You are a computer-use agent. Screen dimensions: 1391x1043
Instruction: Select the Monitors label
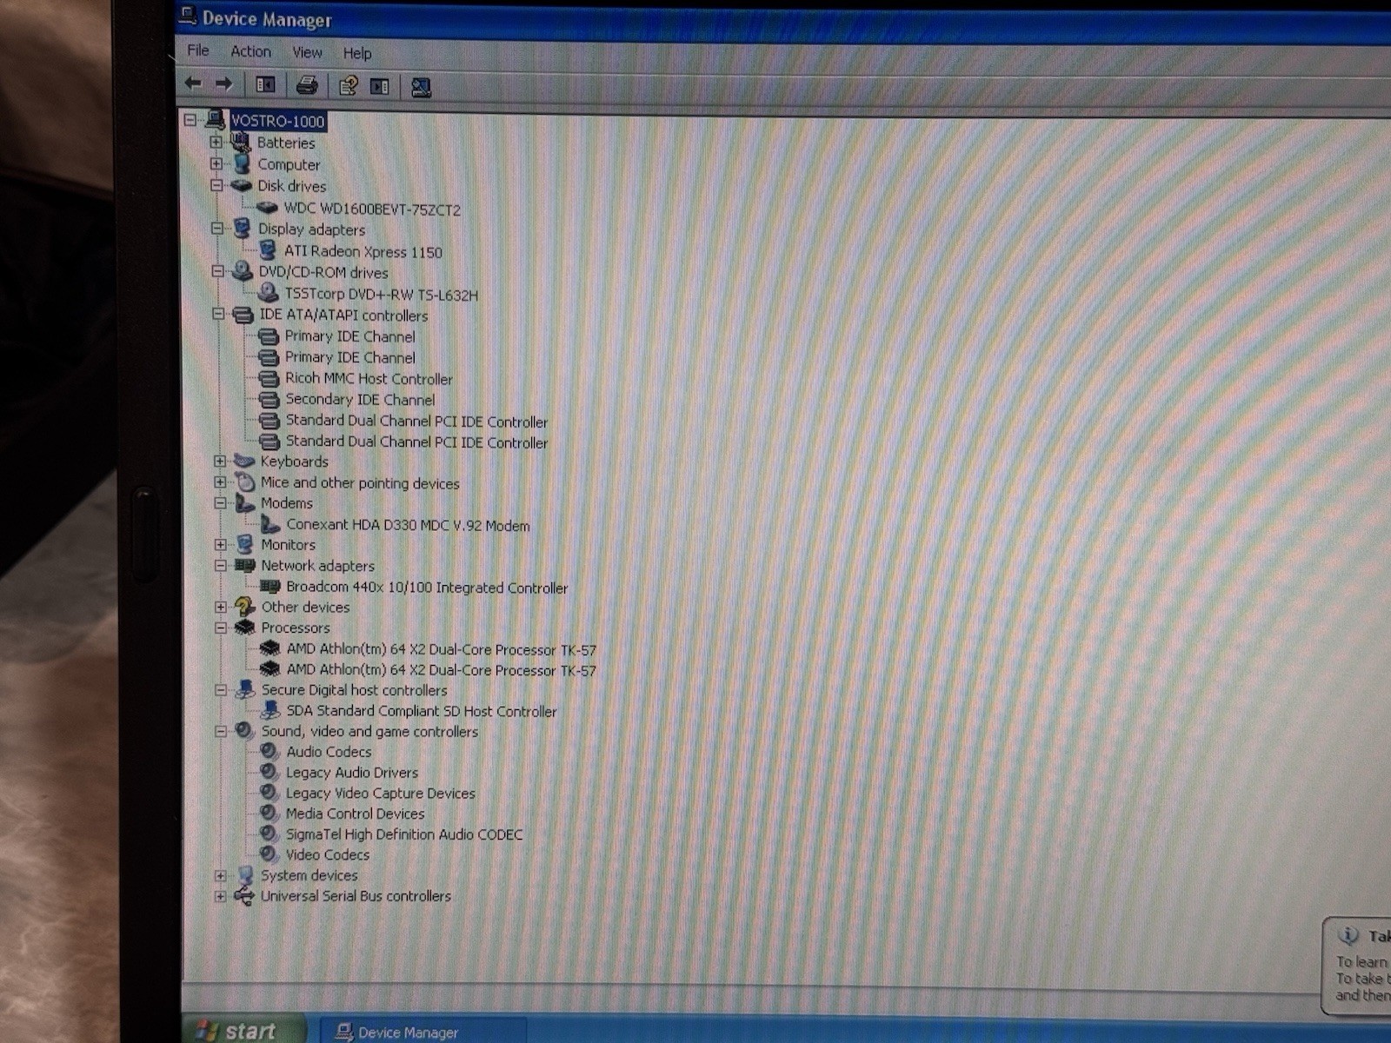288,545
